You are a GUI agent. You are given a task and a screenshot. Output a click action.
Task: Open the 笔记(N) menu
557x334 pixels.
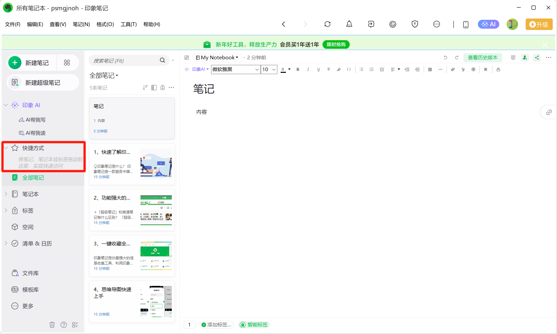coord(81,24)
